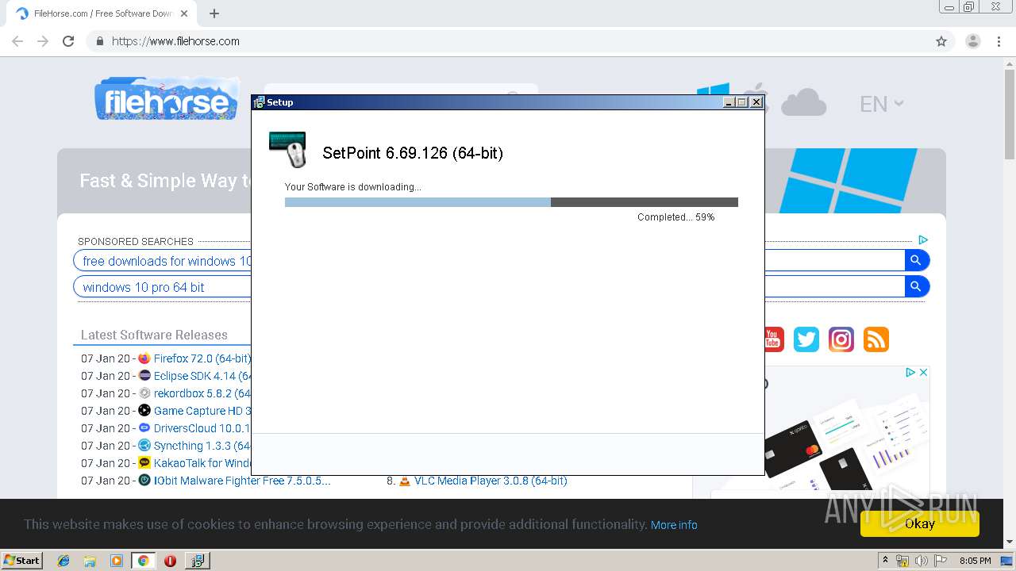The image size is (1016, 571).
Task: Click the SetPoint keyboard and mouse icon
Action: 287,149
